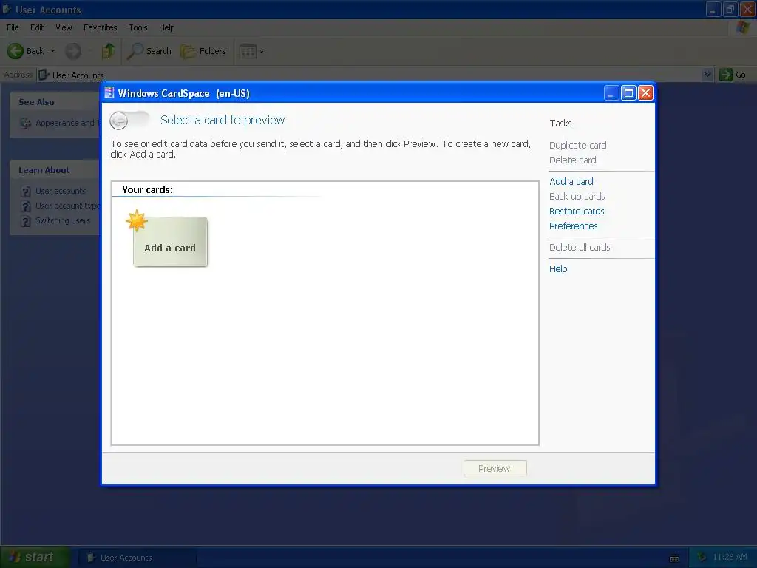
Task: Open Appearance and Themes in See Also
Action: tap(59, 124)
